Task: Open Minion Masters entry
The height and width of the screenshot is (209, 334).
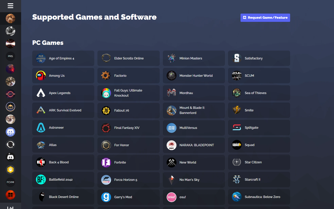Action: pos(194,58)
